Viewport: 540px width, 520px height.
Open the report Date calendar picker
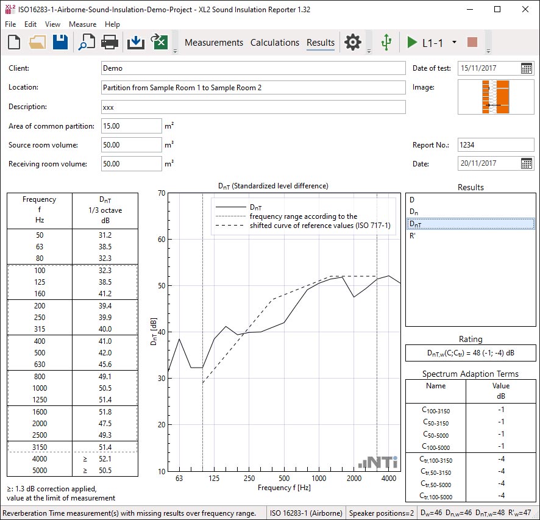[527, 163]
